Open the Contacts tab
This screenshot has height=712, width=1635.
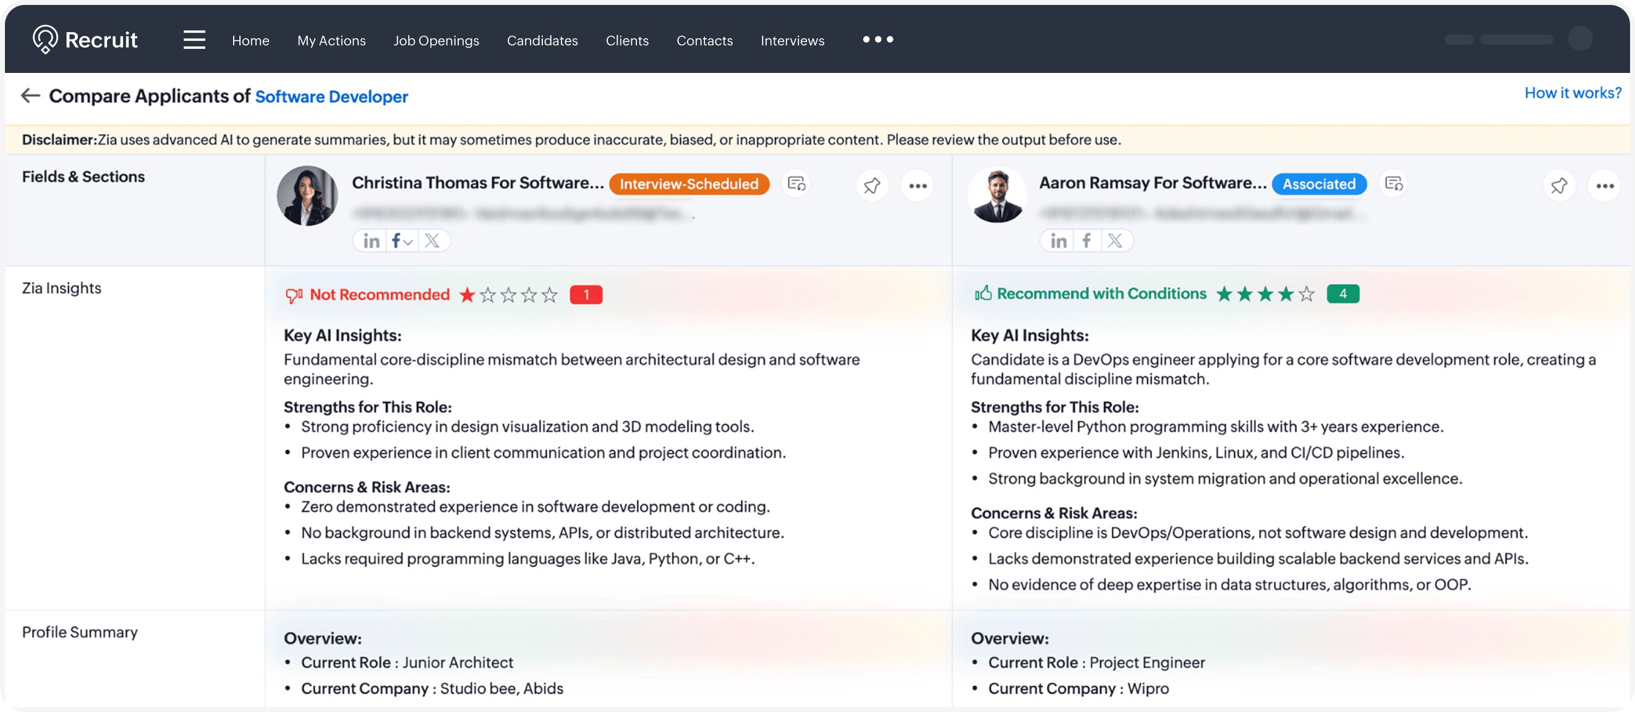704,41
